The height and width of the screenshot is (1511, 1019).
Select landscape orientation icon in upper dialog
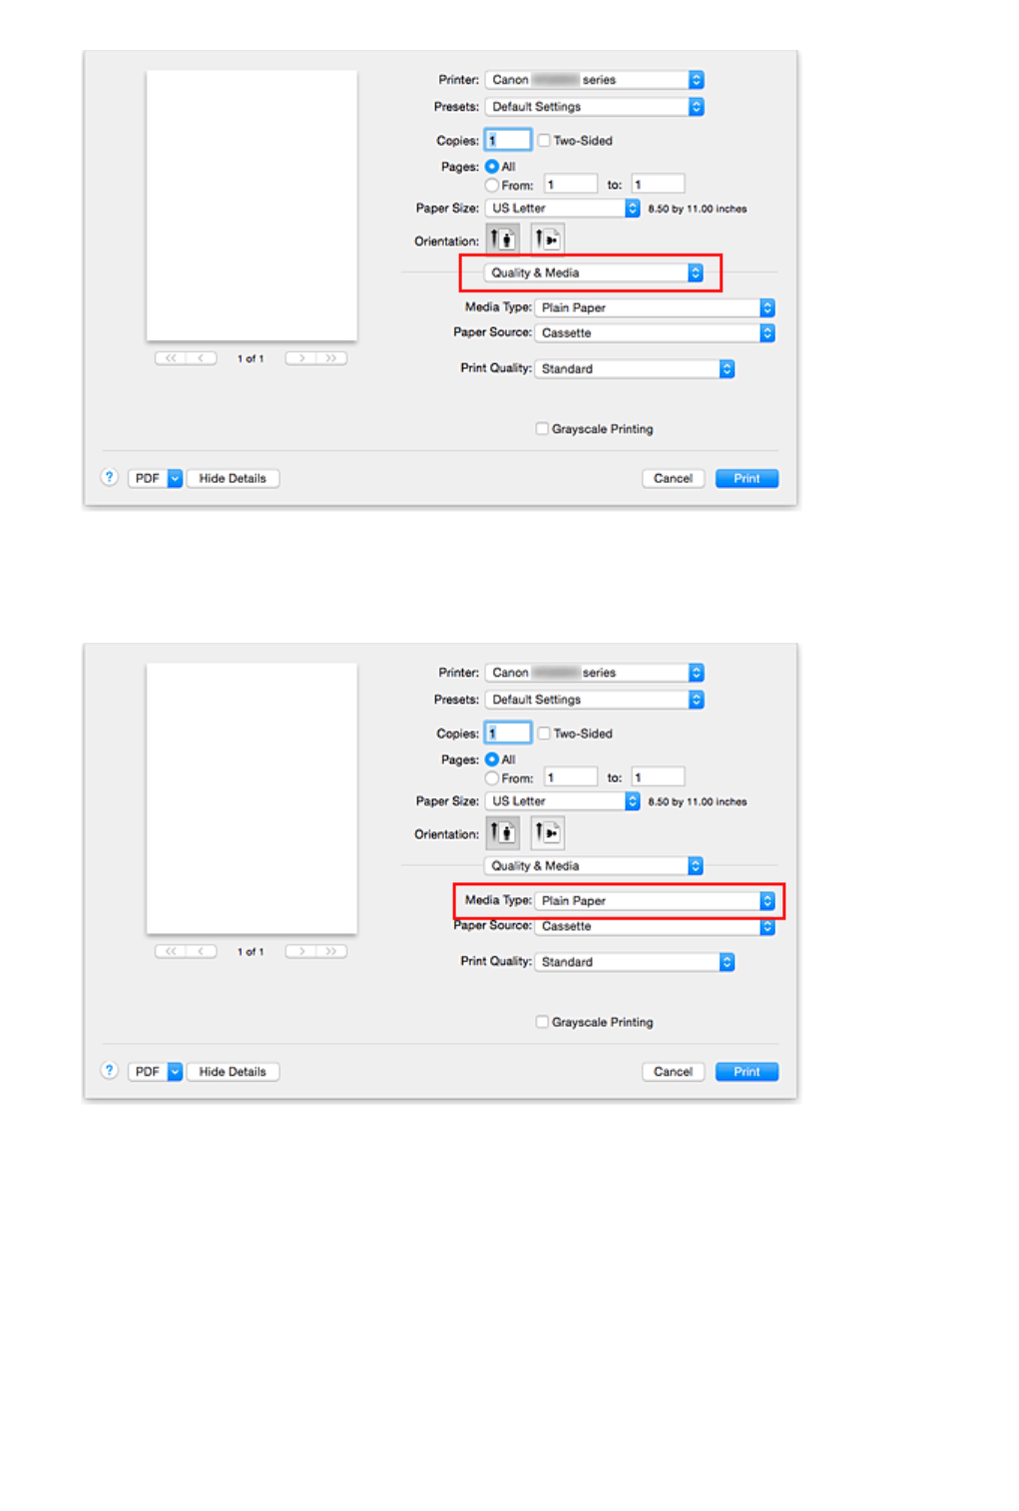[547, 240]
